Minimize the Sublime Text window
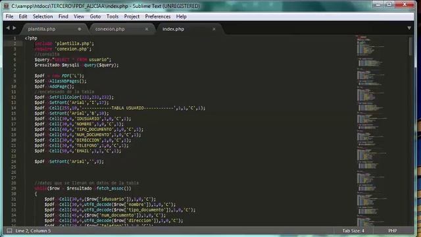421x237 pixels. tap(378, 5)
